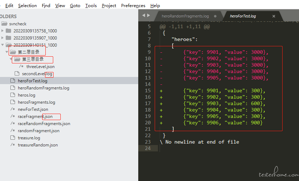Expand folder 20220309135758_1000
This screenshot has height=181, width=299.
click(x=2, y=31)
